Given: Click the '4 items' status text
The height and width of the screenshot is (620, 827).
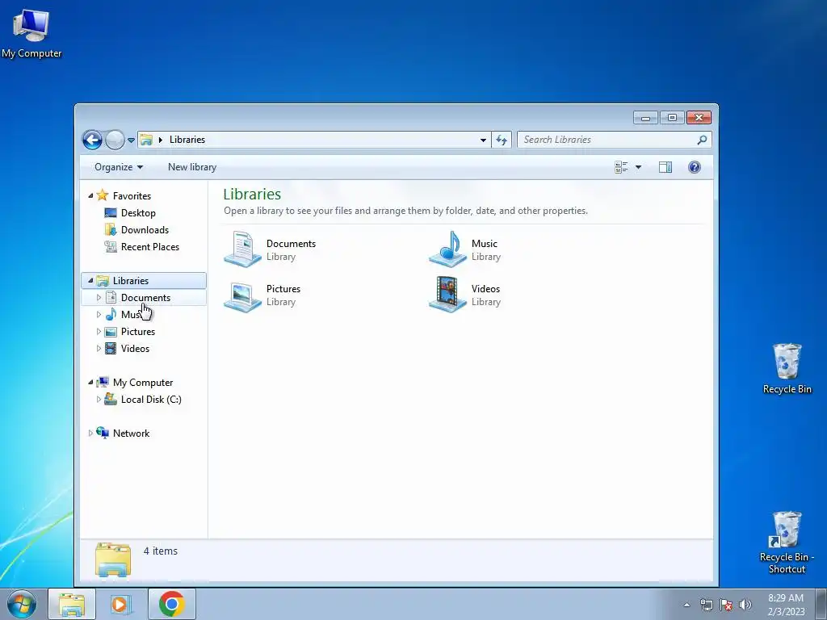Looking at the screenshot, I should pos(161,551).
